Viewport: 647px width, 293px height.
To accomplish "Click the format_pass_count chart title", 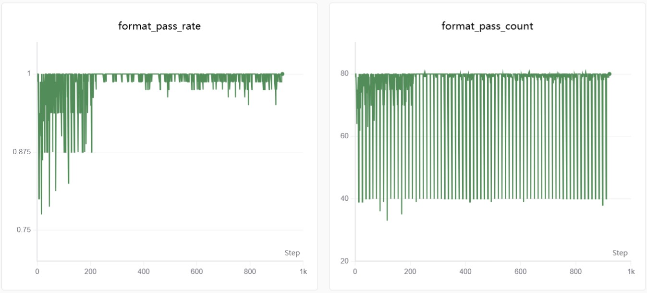I will pos(487,26).
